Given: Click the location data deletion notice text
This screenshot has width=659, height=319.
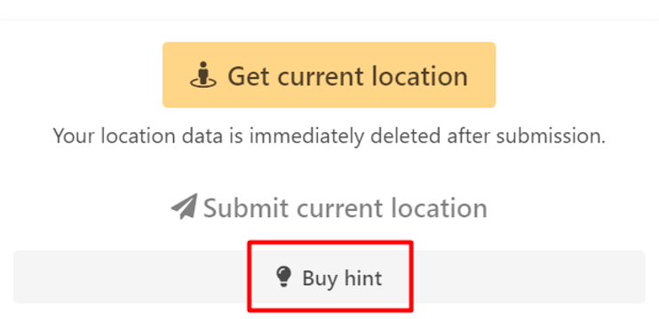Looking at the screenshot, I should coord(329,136).
